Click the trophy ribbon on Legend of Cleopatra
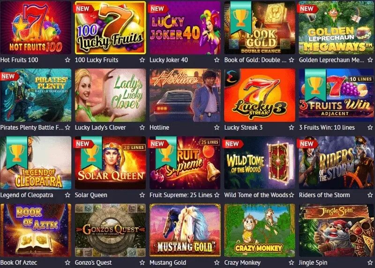This screenshot has height=268, width=375. tap(17, 152)
